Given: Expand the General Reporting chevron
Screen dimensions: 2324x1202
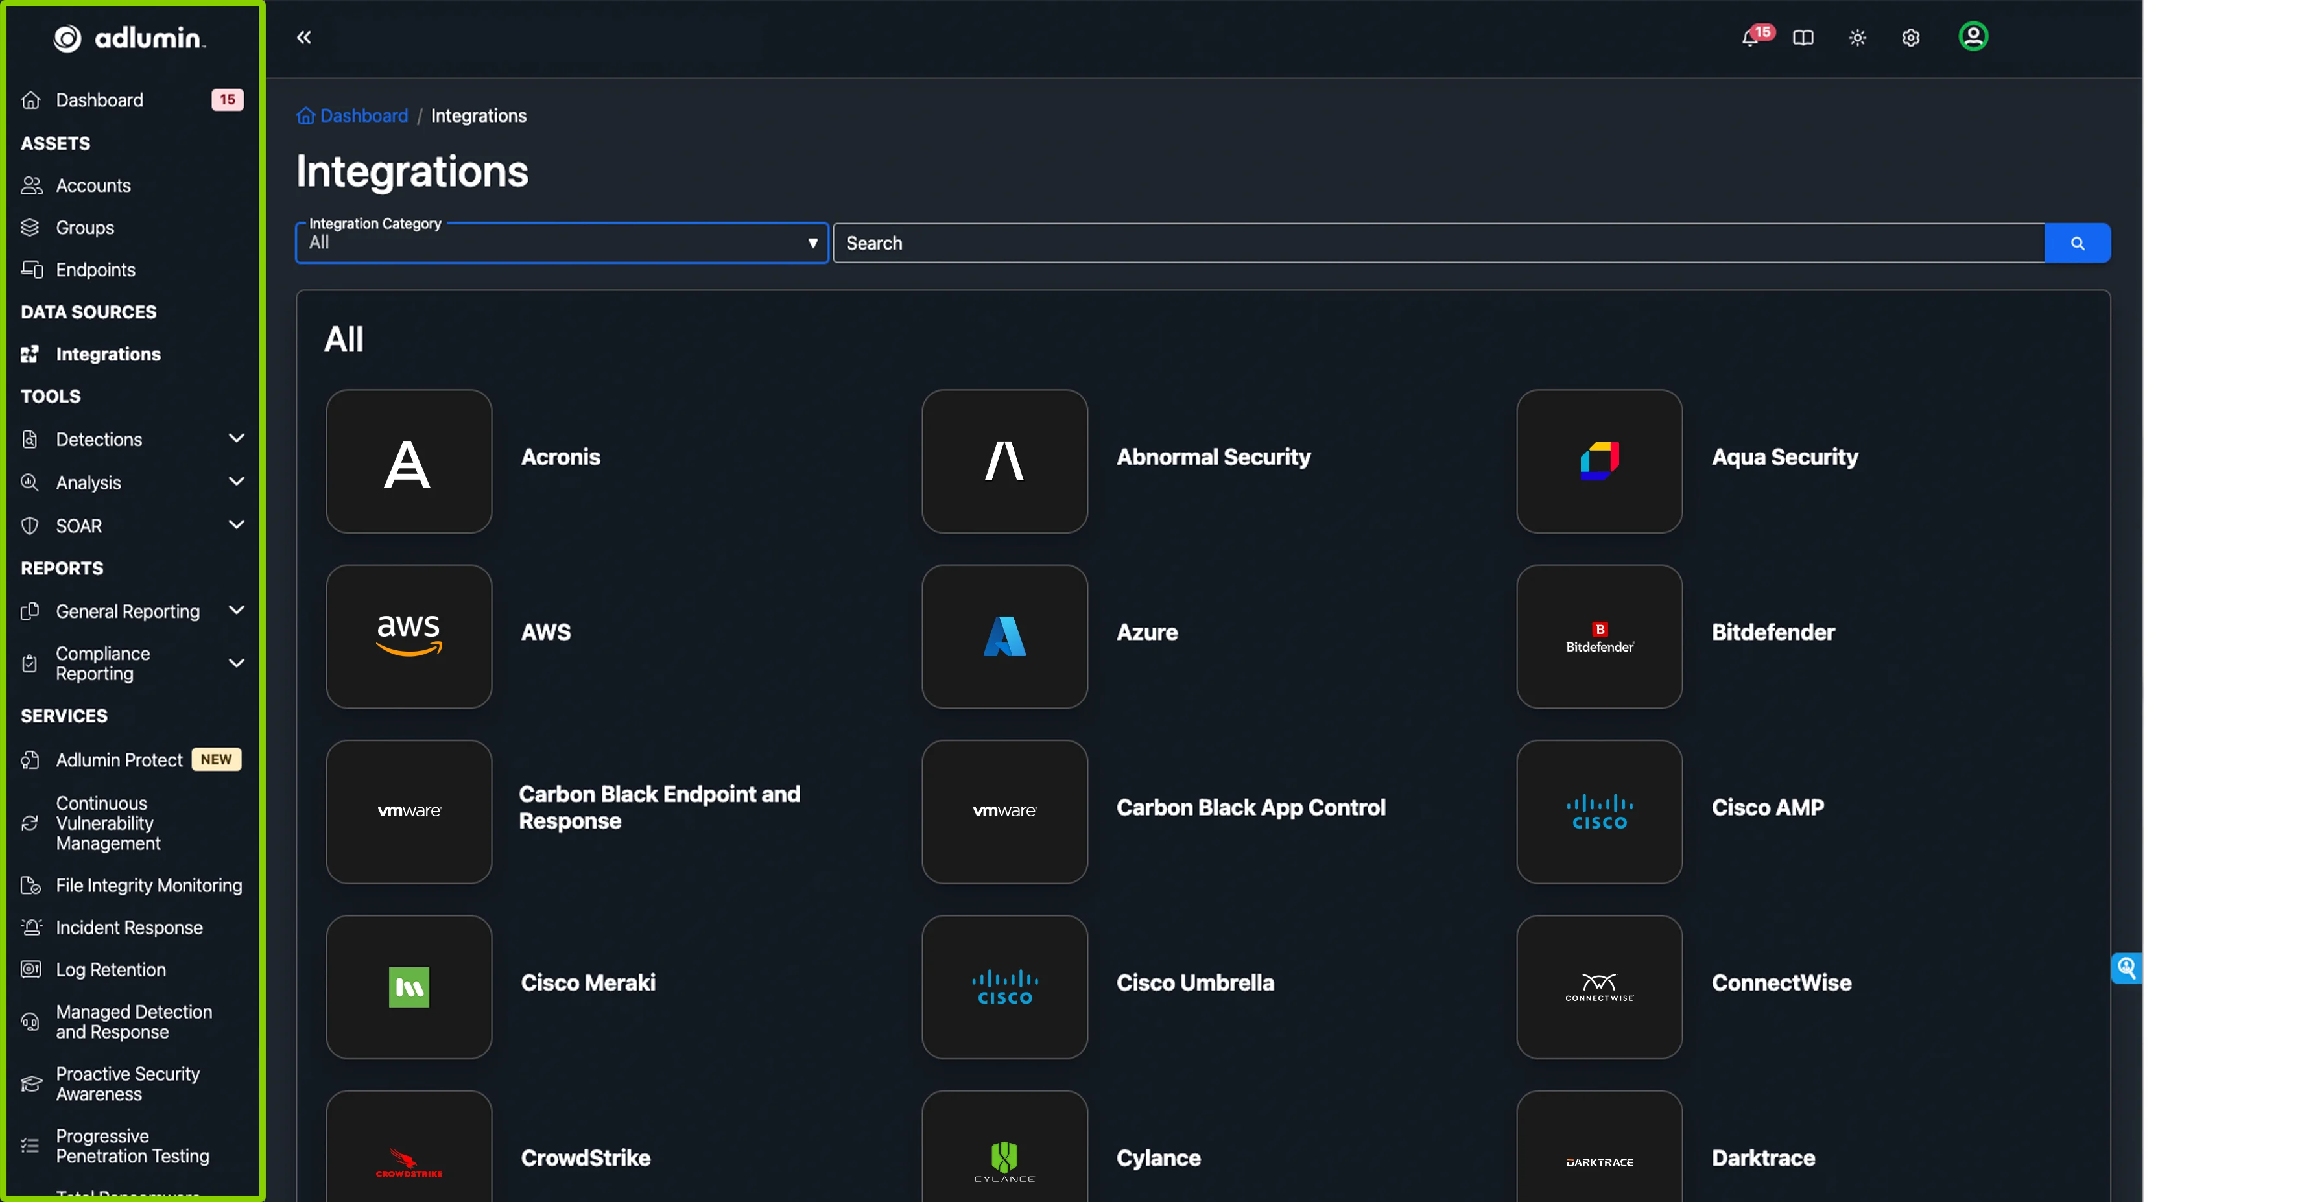Looking at the screenshot, I should click(x=237, y=611).
